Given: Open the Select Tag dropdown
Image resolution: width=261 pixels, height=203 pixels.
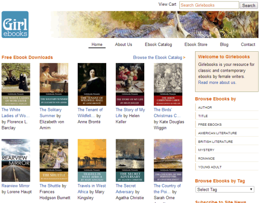Looking at the screenshot, I should (x=225, y=189).
